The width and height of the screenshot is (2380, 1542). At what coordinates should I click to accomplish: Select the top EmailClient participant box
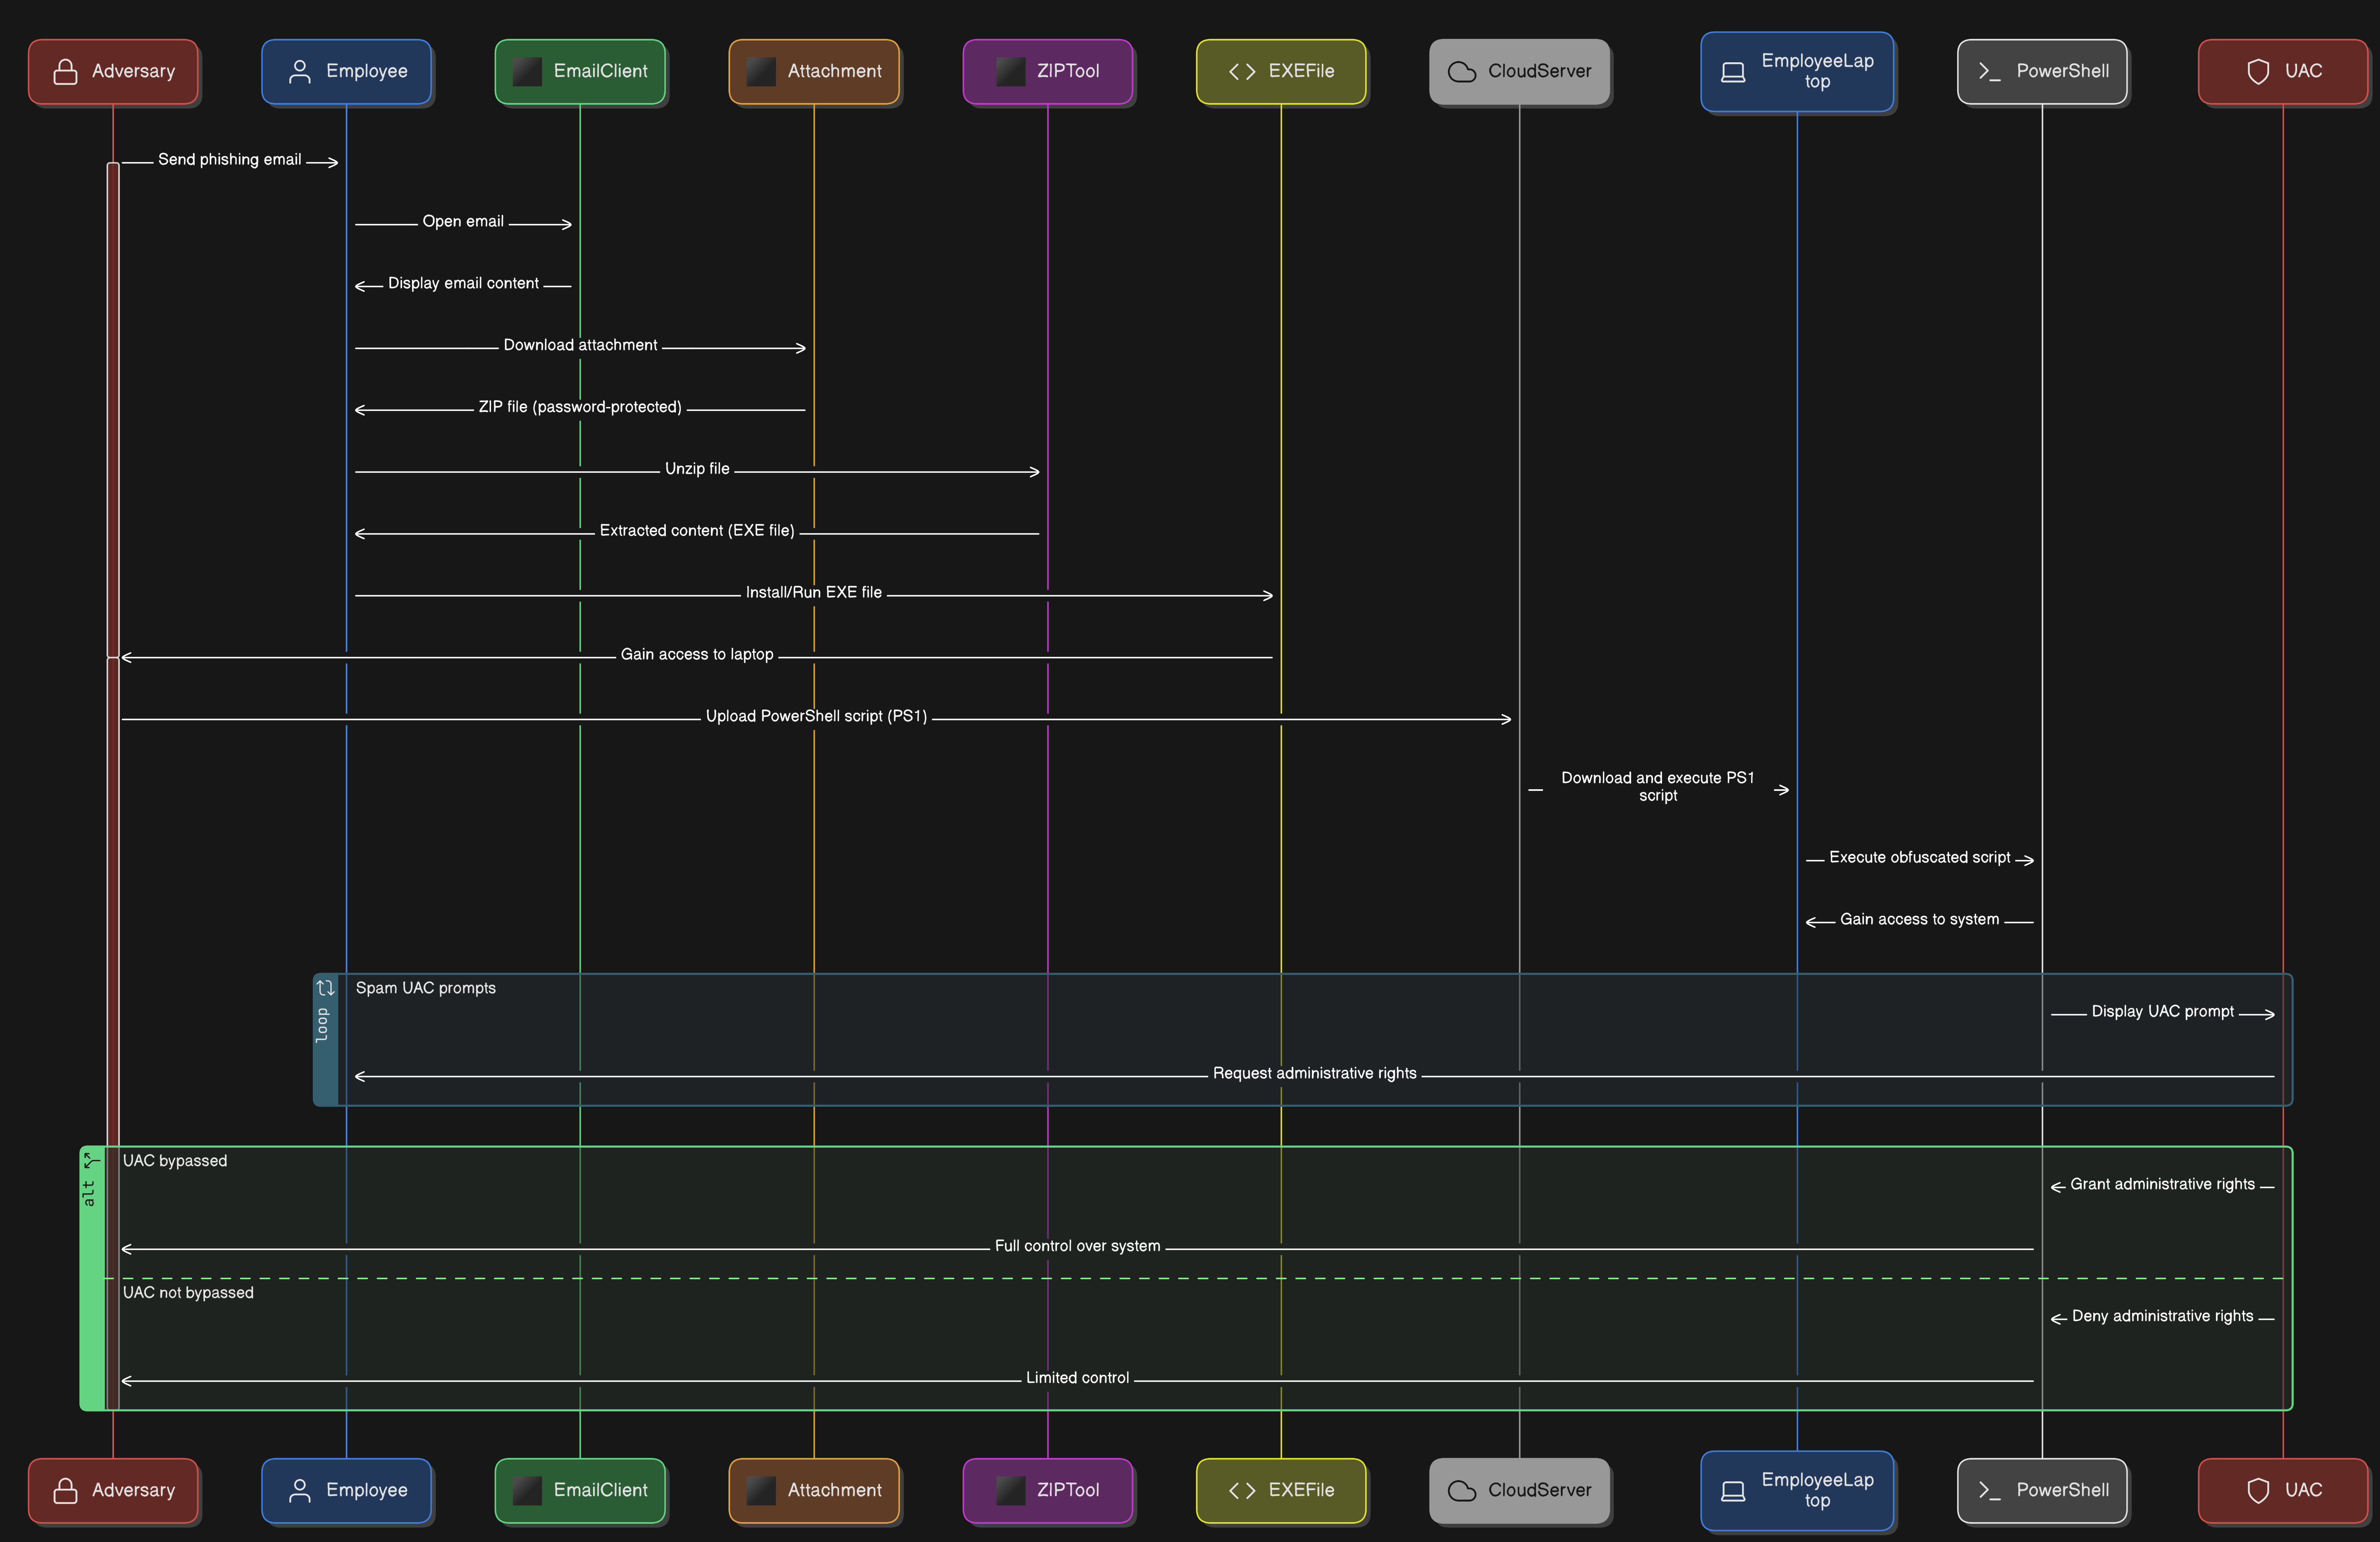coord(580,72)
